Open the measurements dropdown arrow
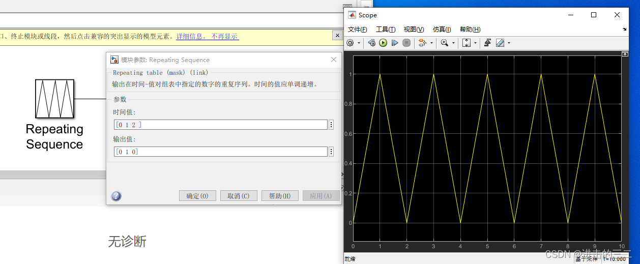The width and height of the screenshot is (640, 264). pos(509,43)
